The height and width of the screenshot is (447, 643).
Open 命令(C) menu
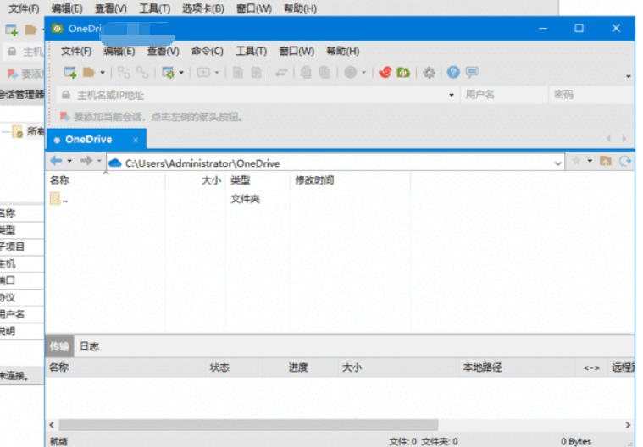pyautogui.click(x=208, y=51)
